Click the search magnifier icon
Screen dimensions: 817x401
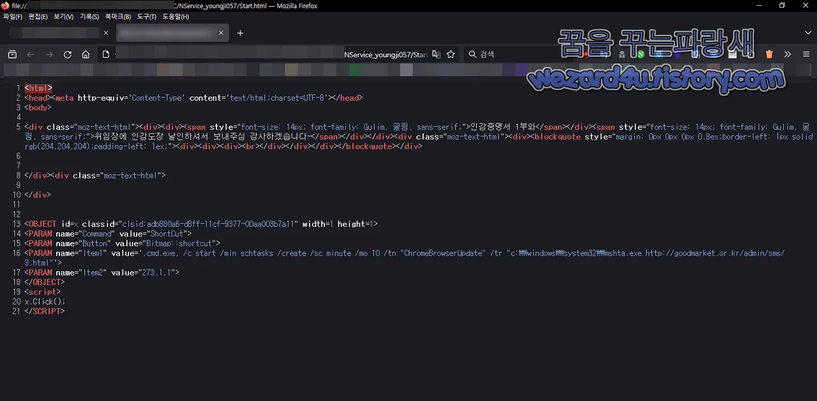coord(473,54)
